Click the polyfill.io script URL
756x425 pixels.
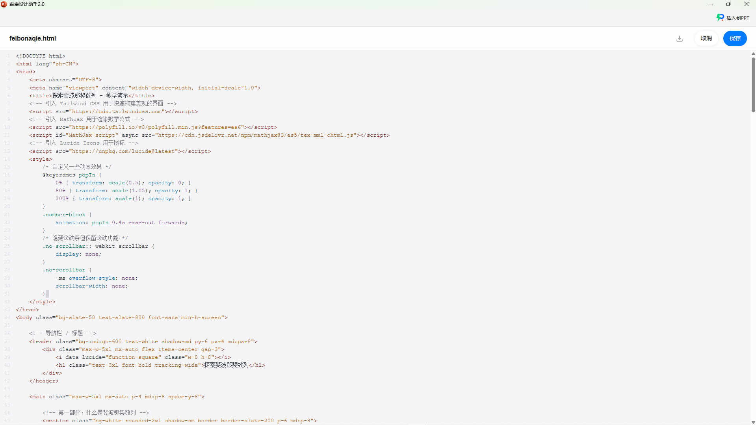coord(156,127)
